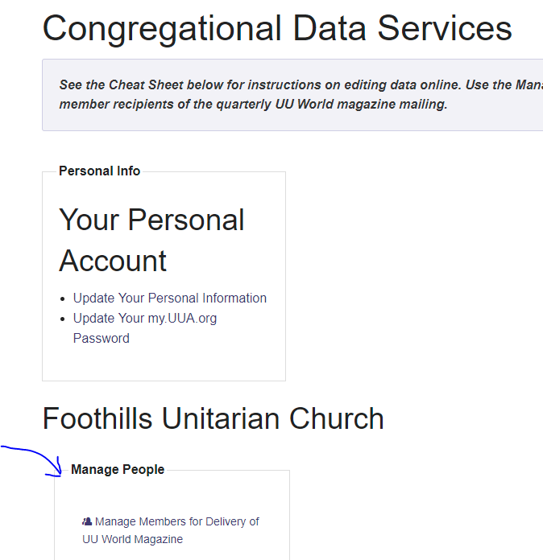
Task: Click the Cheat Sheet instruction line in banner
Action: click(300, 84)
